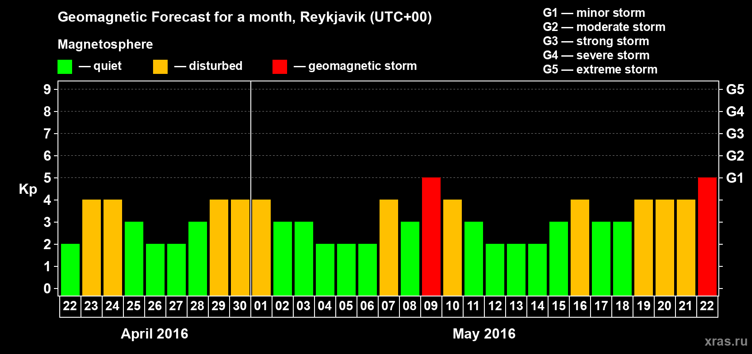Viewport: 752px width, 354px height.
Task: Click the date cell 24 in April
Action: pyautogui.click(x=112, y=306)
